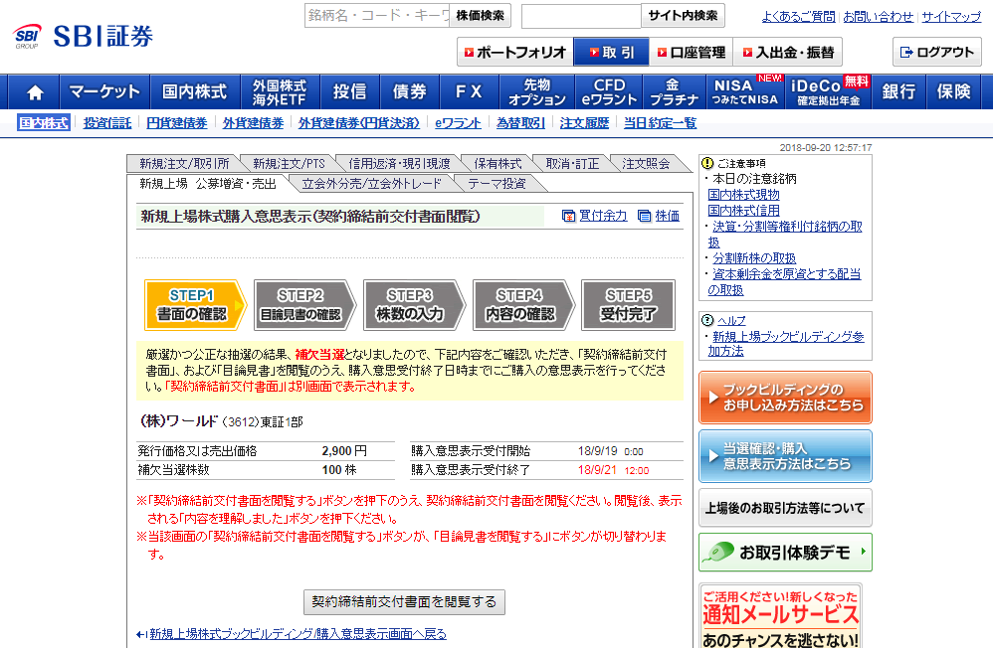Select 当日約定一覧 link

point(660,123)
